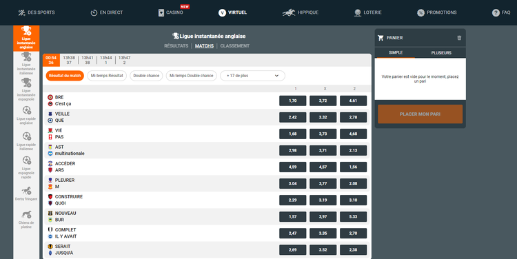Open the CLASSEMENT tab
Image resolution: width=517 pixels, height=259 pixels.
coord(235,46)
